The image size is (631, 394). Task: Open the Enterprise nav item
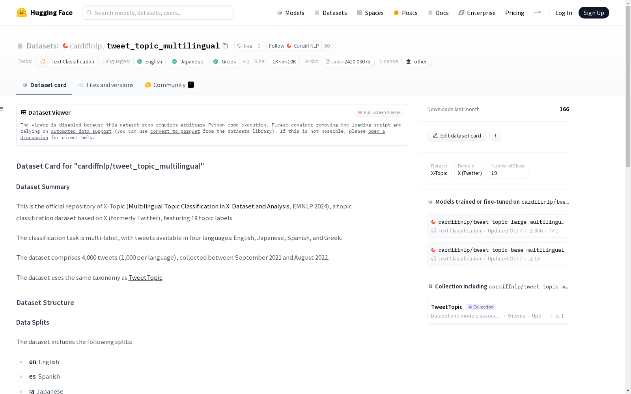point(477,13)
